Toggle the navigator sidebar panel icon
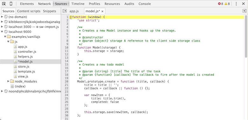The width and height of the screenshot is (248, 120). coord(64,11)
